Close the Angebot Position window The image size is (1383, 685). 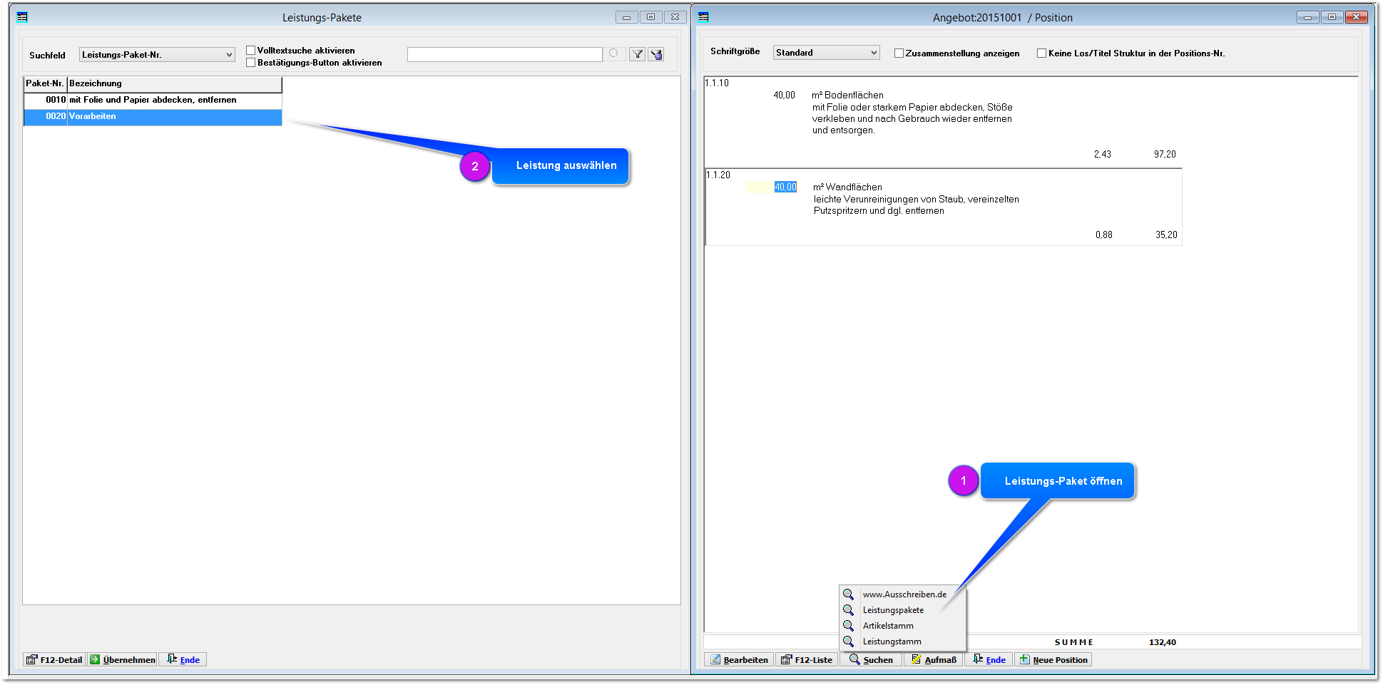click(x=1356, y=17)
